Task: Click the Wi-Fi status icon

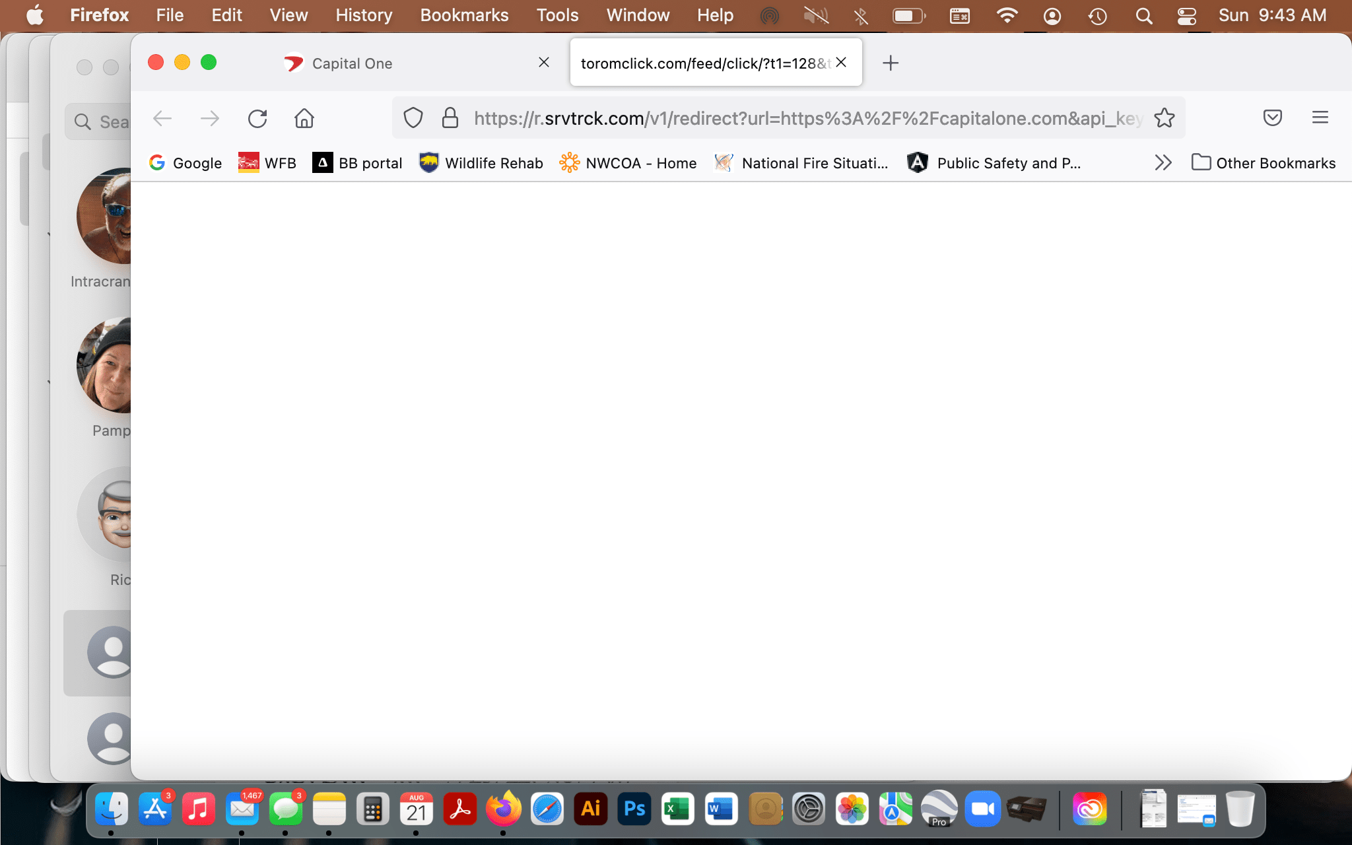Action: click(x=1007, y=15)
